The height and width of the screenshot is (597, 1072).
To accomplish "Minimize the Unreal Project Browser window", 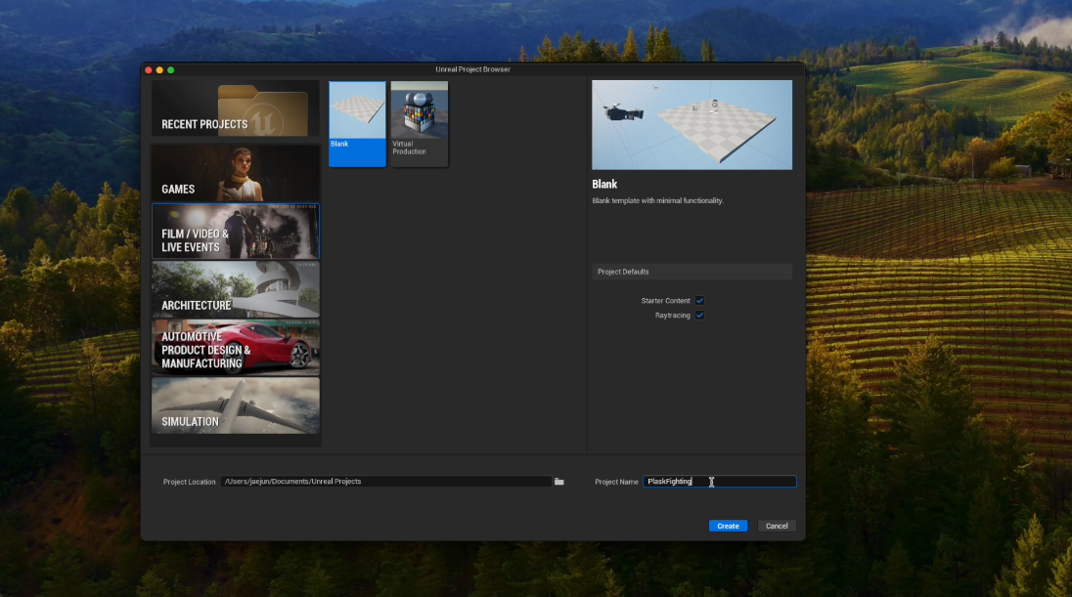I will tap(159, 69).
